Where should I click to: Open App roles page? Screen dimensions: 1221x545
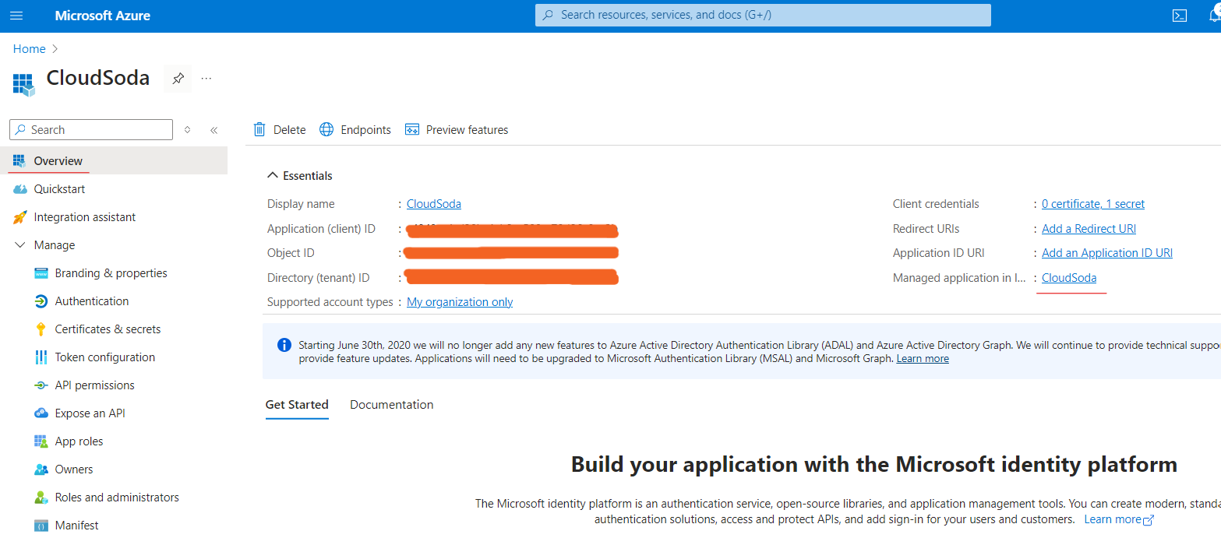tap(79, 441)
